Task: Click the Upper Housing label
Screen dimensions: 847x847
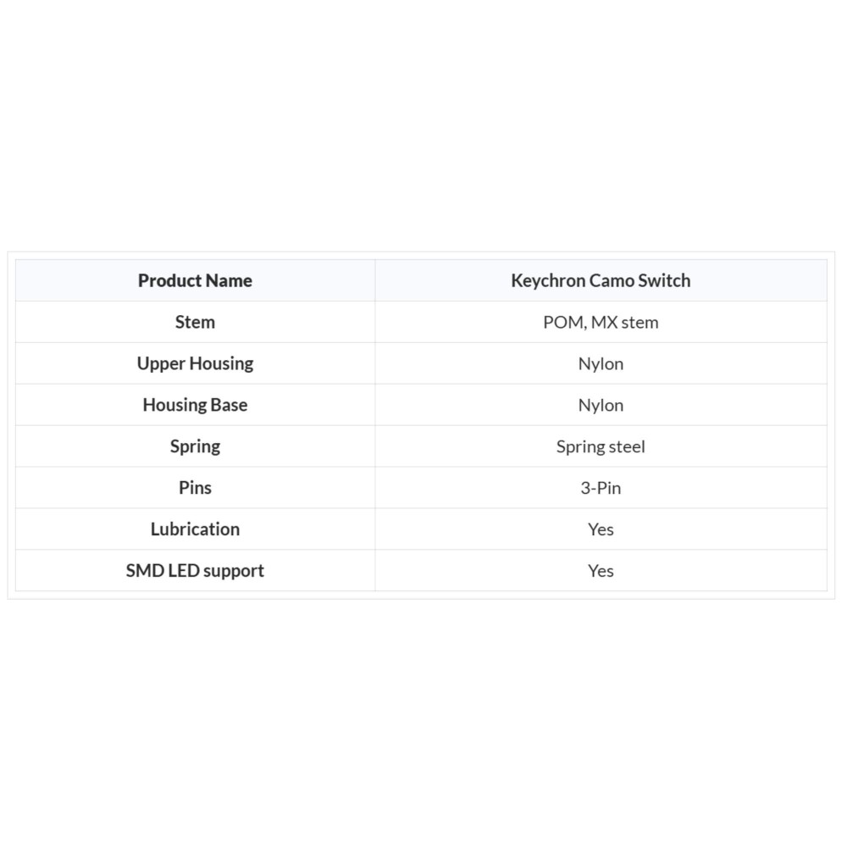Action: pyautogui.click(x=195, y=363)
